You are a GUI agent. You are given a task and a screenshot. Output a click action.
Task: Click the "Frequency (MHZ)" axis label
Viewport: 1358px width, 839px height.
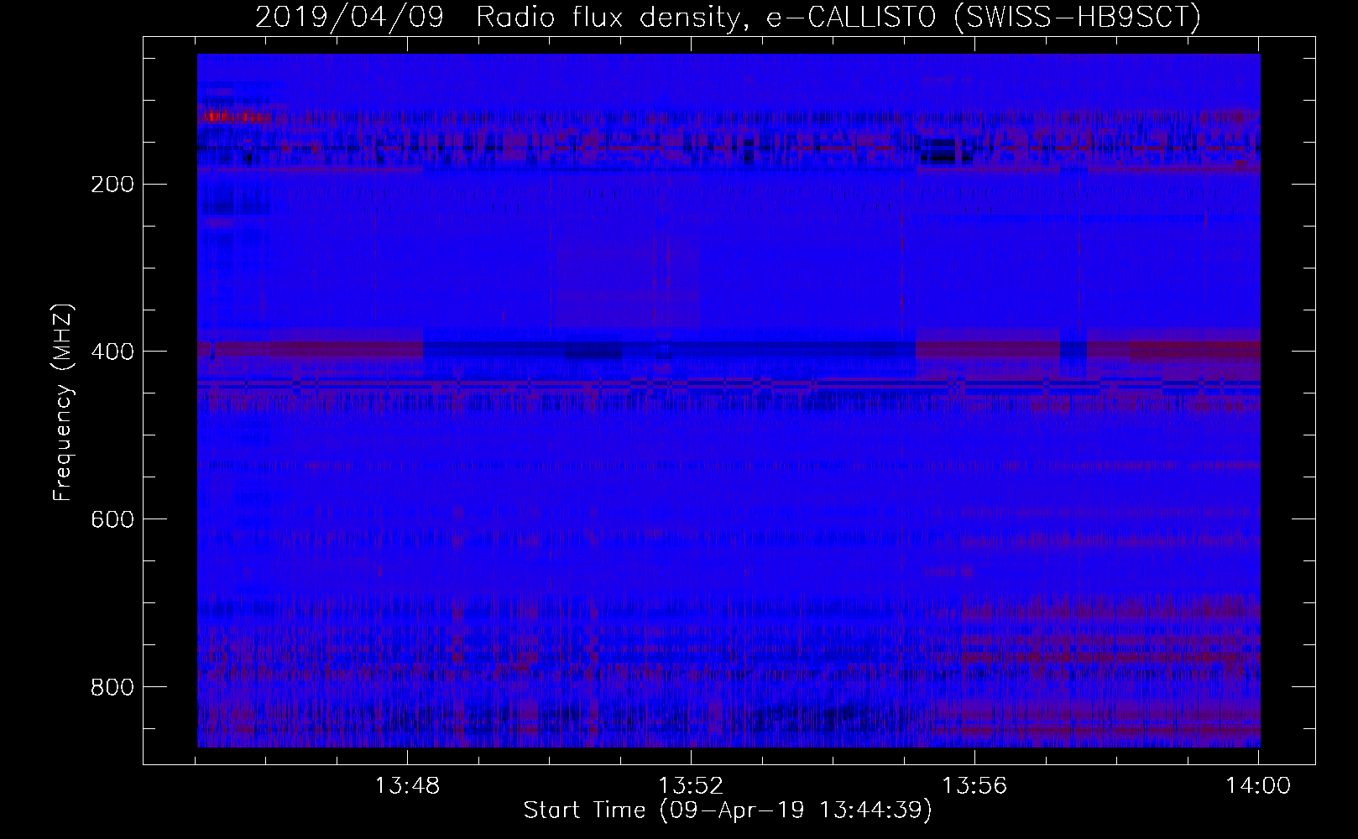click(63, 402)
